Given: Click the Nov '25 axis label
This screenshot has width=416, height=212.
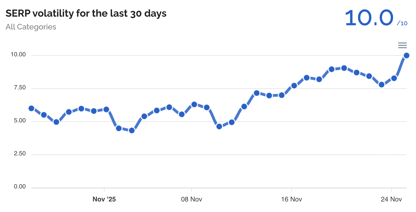Looking at the screenshot, I should [x=104, y=199].
